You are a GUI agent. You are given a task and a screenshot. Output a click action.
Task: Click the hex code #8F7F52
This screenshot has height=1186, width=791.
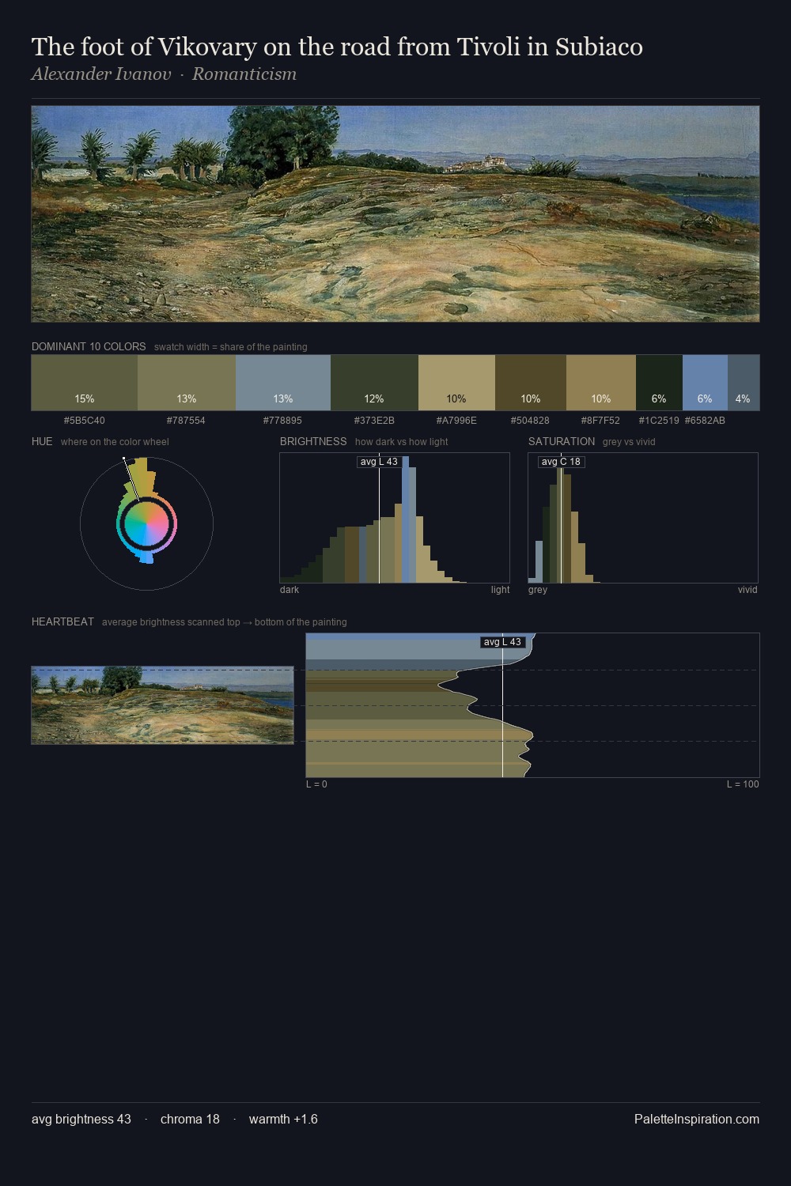tap(600, 421)
